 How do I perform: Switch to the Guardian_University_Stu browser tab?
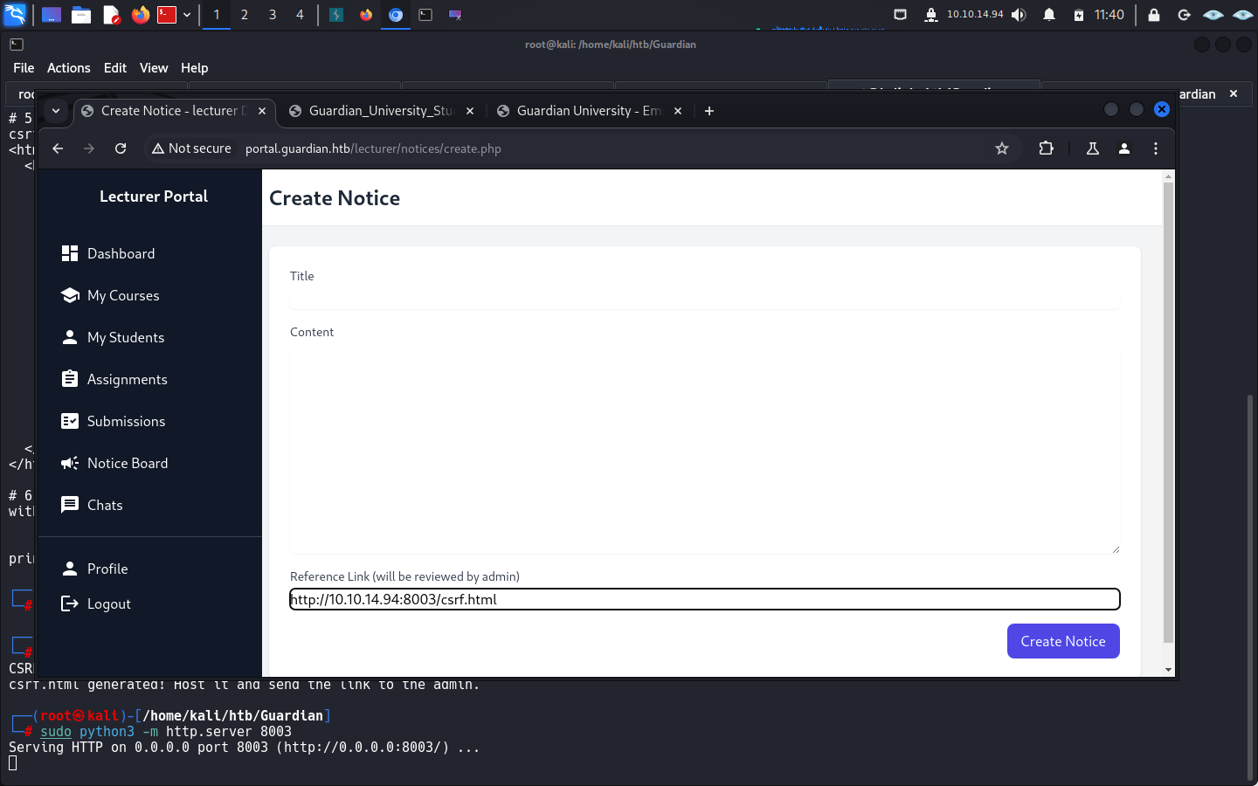381,111
